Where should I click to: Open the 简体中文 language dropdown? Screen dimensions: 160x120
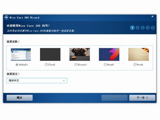click(x=37, y=81)
